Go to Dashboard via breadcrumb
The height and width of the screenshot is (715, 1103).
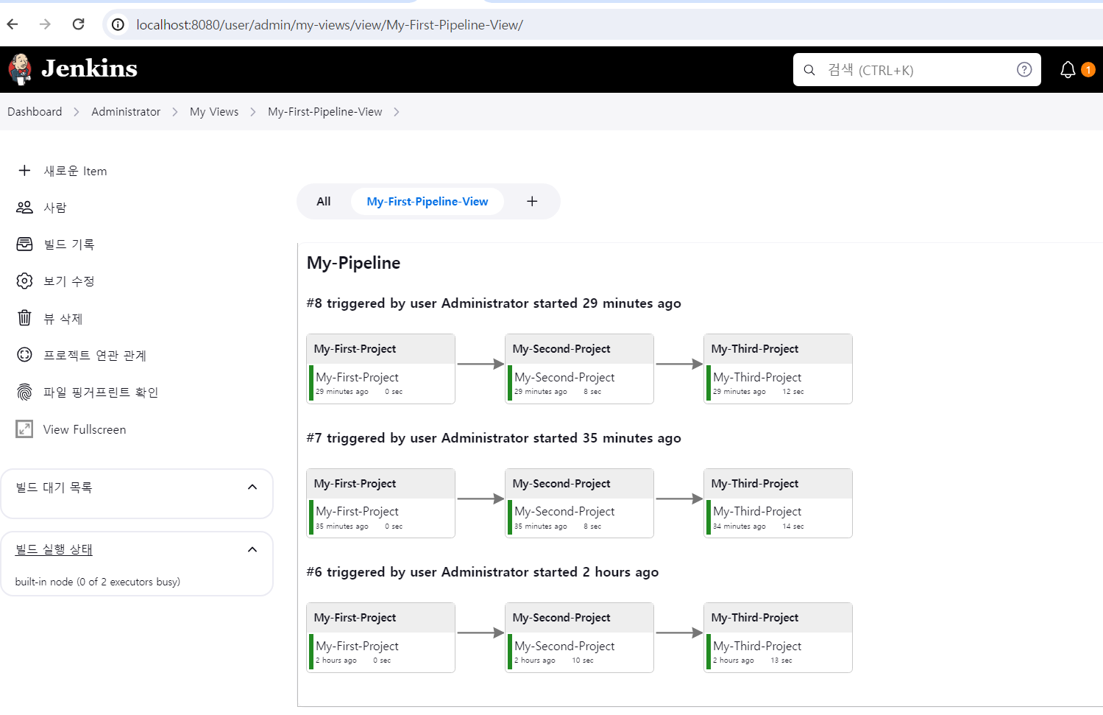35,111
